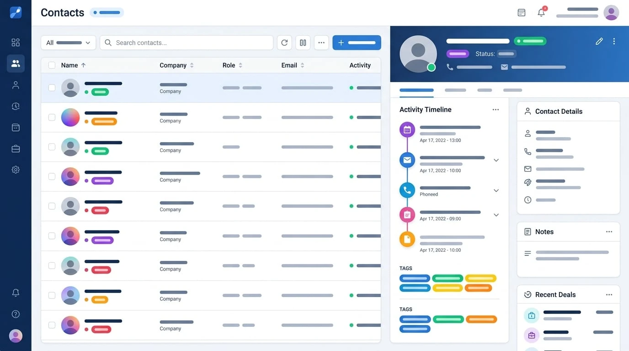Click the app logo at sidebar top
The height and width of the screenshot is (351, 629).
(16, 12)
